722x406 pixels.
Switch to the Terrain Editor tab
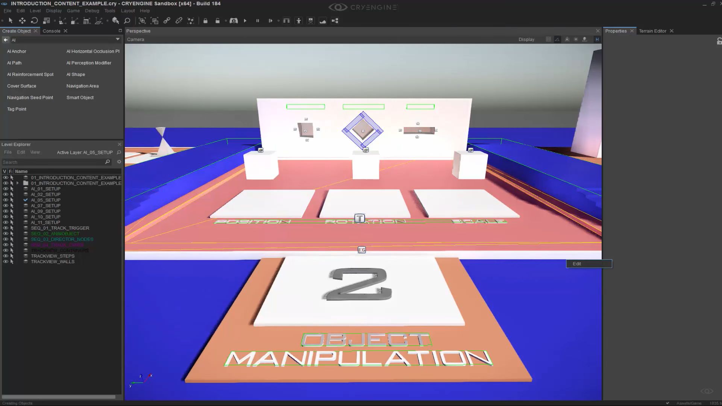[x=652, y=31]
